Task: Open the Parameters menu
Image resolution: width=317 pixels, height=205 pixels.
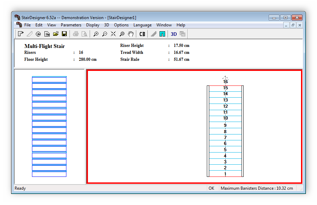Action: [71, 25]
